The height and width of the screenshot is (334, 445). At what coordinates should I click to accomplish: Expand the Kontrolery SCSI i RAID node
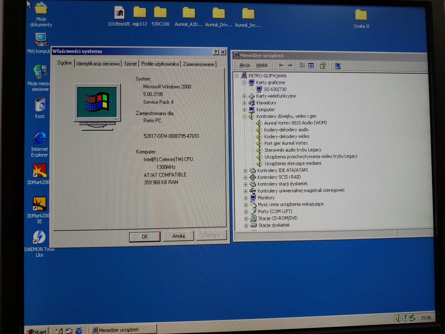pyautogui.click(x=245, y=177)
